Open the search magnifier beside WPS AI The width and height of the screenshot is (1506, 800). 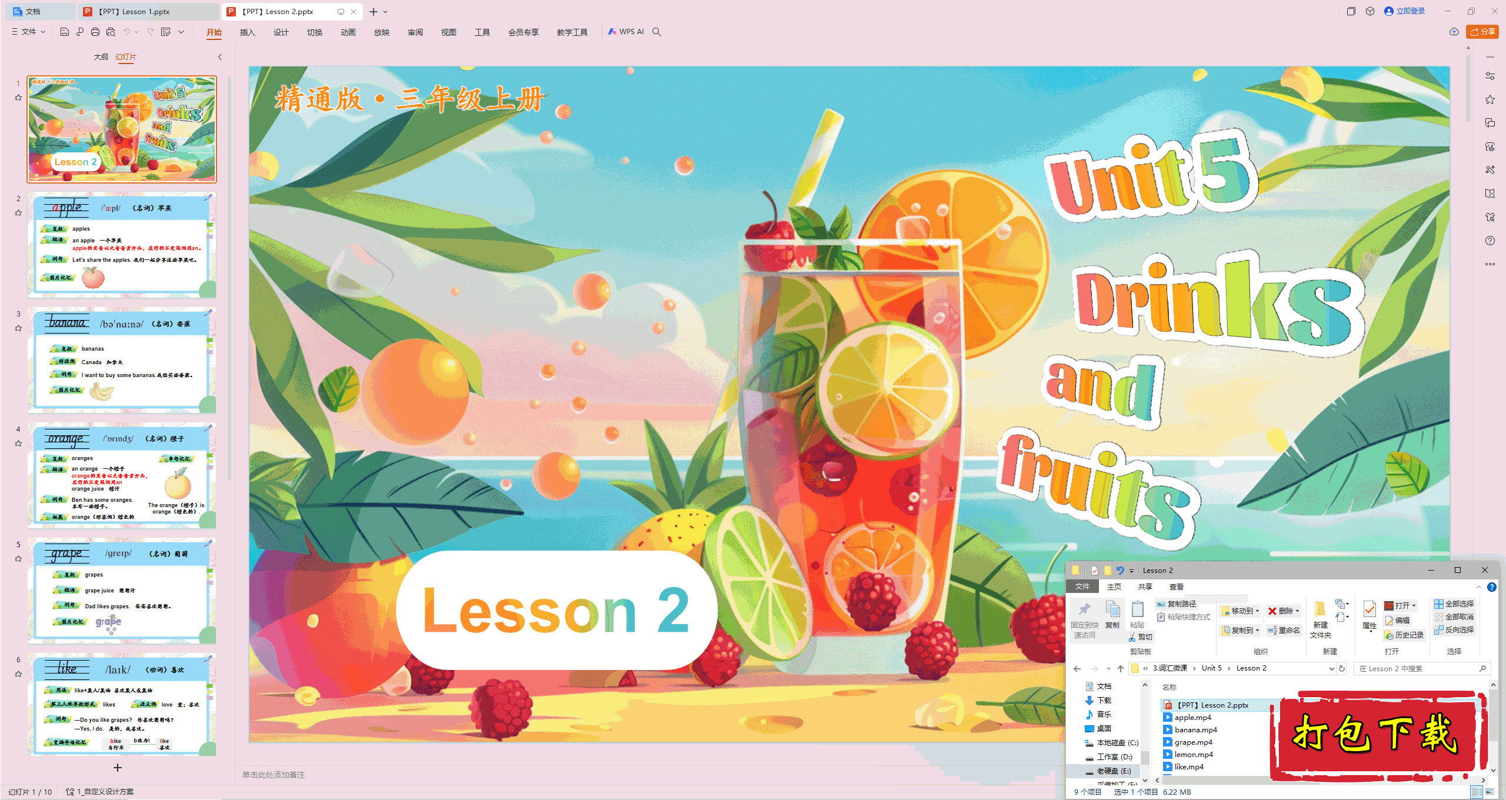click(657, 32)
